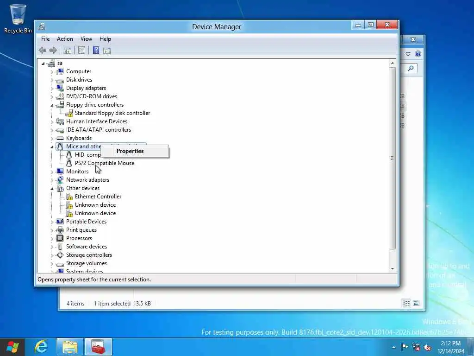Open the Recycle Bin desktop icon
Image resolution: width=474 pixels, height=356 pixels.
pos(18,19)
